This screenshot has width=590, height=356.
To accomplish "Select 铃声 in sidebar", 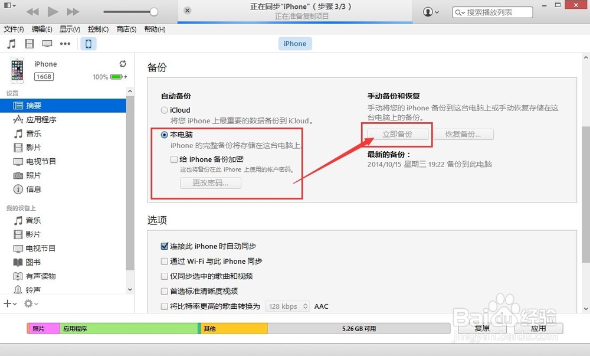I will (63, 290).
